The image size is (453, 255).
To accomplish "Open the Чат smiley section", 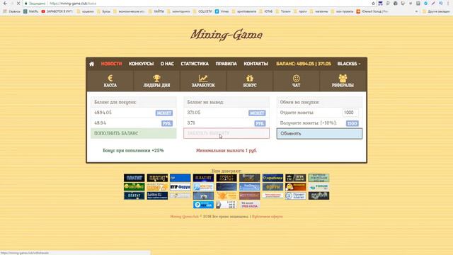I will click(x=296, y=81).
